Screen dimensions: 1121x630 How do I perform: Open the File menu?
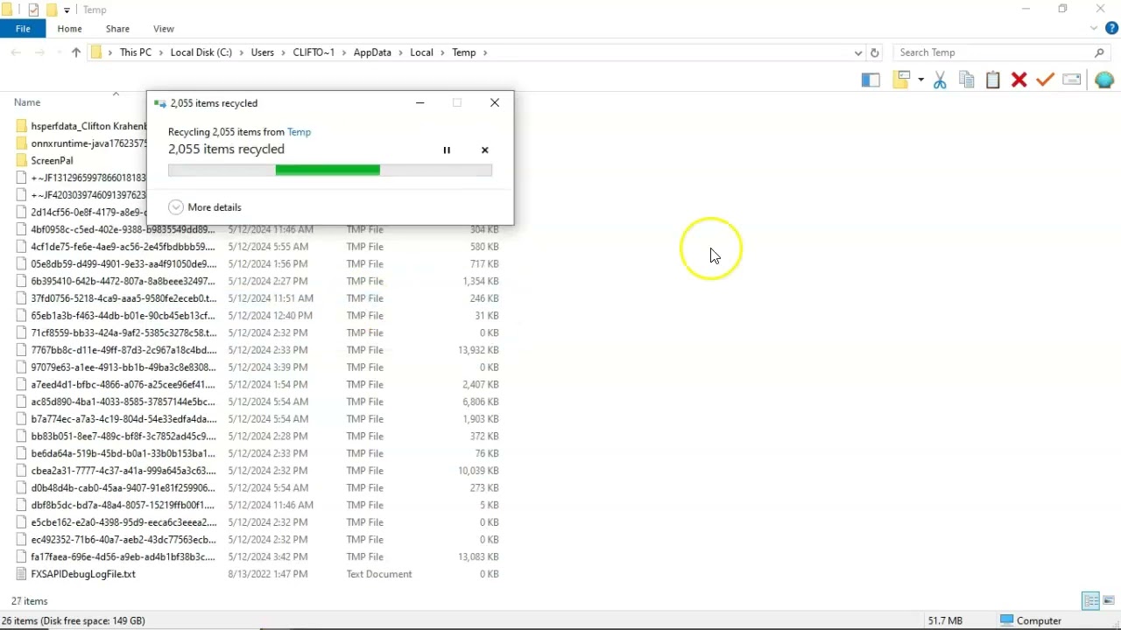(x=23, y=29)
